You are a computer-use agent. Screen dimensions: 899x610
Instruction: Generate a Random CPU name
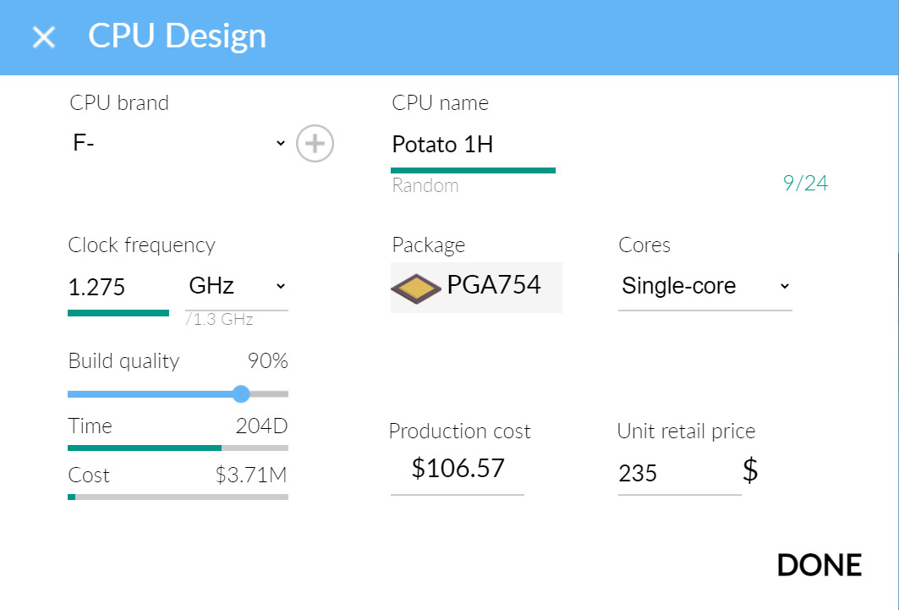pos(425,185)
